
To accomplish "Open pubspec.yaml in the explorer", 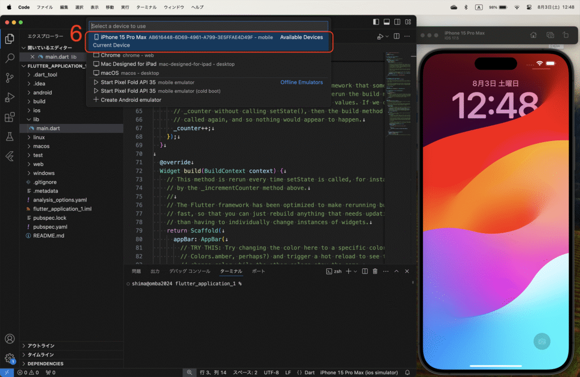I will click(50, 226).
